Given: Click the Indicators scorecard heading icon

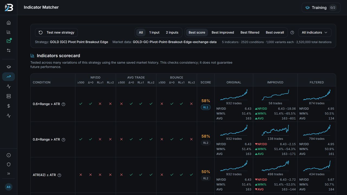Looking at the screenshot, I should (33, 56).
